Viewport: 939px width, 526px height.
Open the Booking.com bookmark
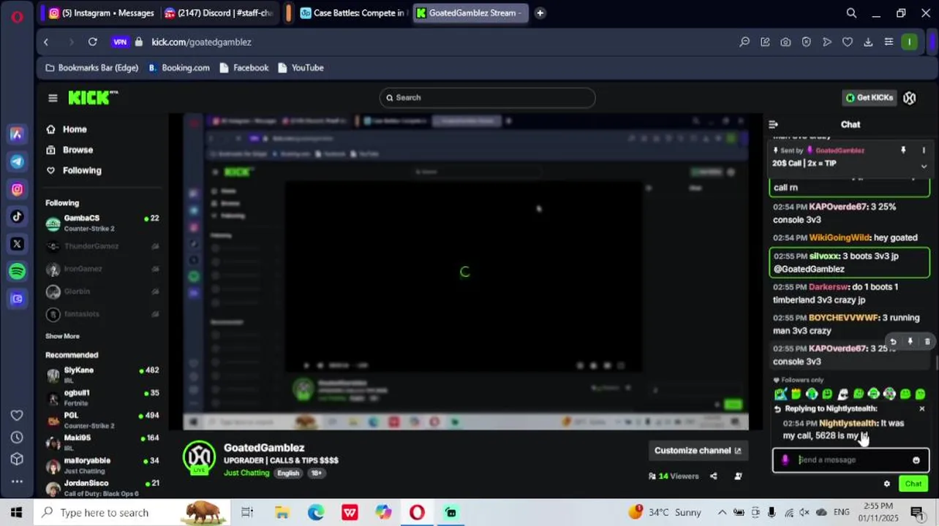click(x=179, y=67)
